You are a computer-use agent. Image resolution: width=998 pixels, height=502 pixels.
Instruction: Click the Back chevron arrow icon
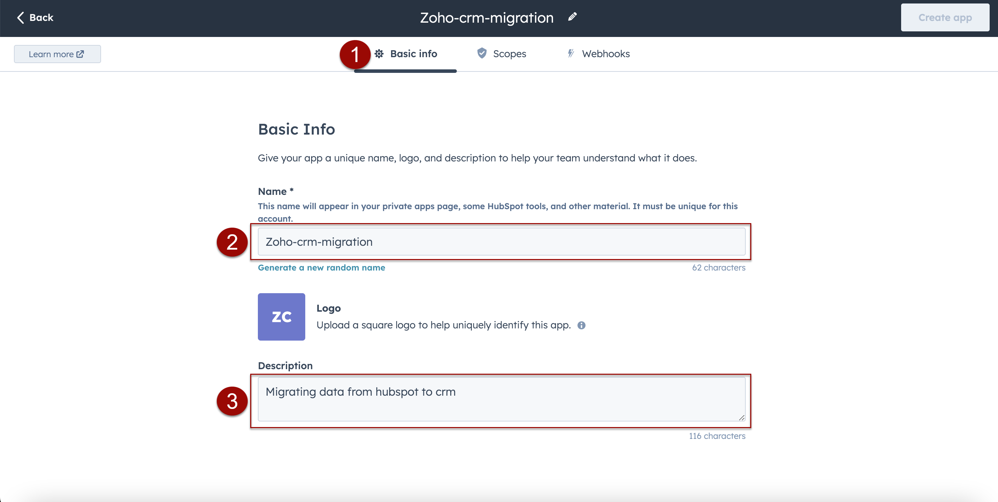click(21, 17)
